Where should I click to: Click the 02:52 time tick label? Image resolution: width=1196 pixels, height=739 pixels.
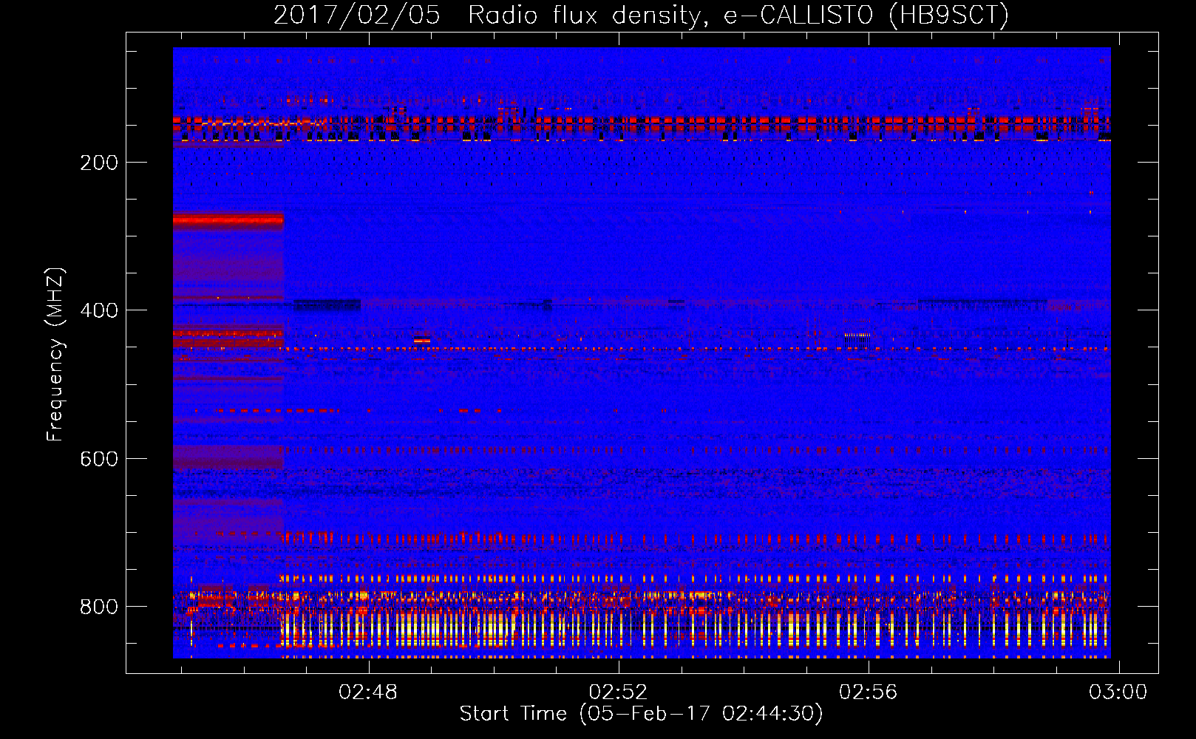point(618,692)
